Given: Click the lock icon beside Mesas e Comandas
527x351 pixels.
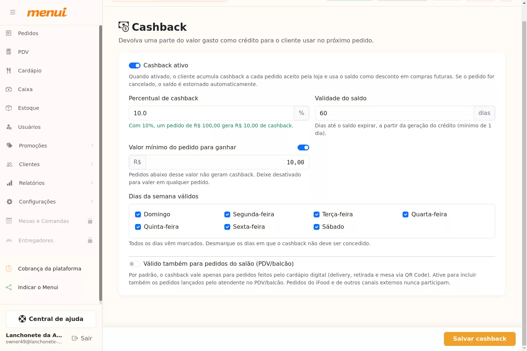Looking at the screenshot, I should pos(90,221).
